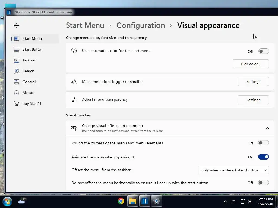
Task: Open the Settings gear taskbar icon
Action: click(157, 201)
